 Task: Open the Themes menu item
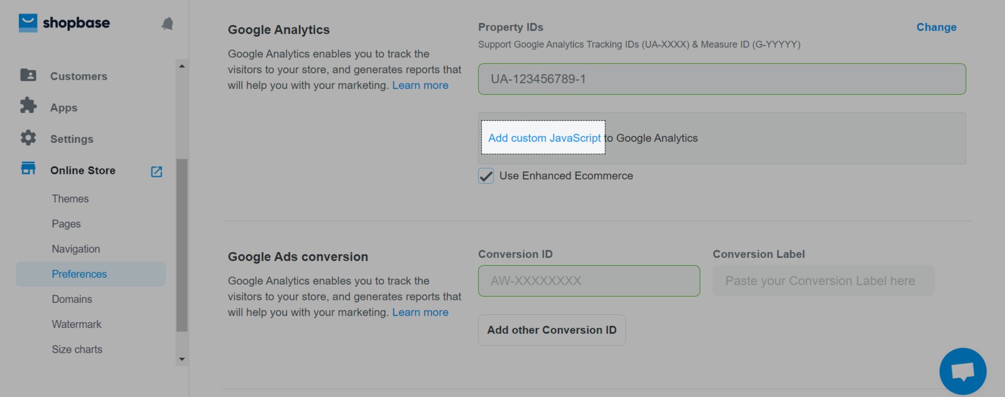70,199
